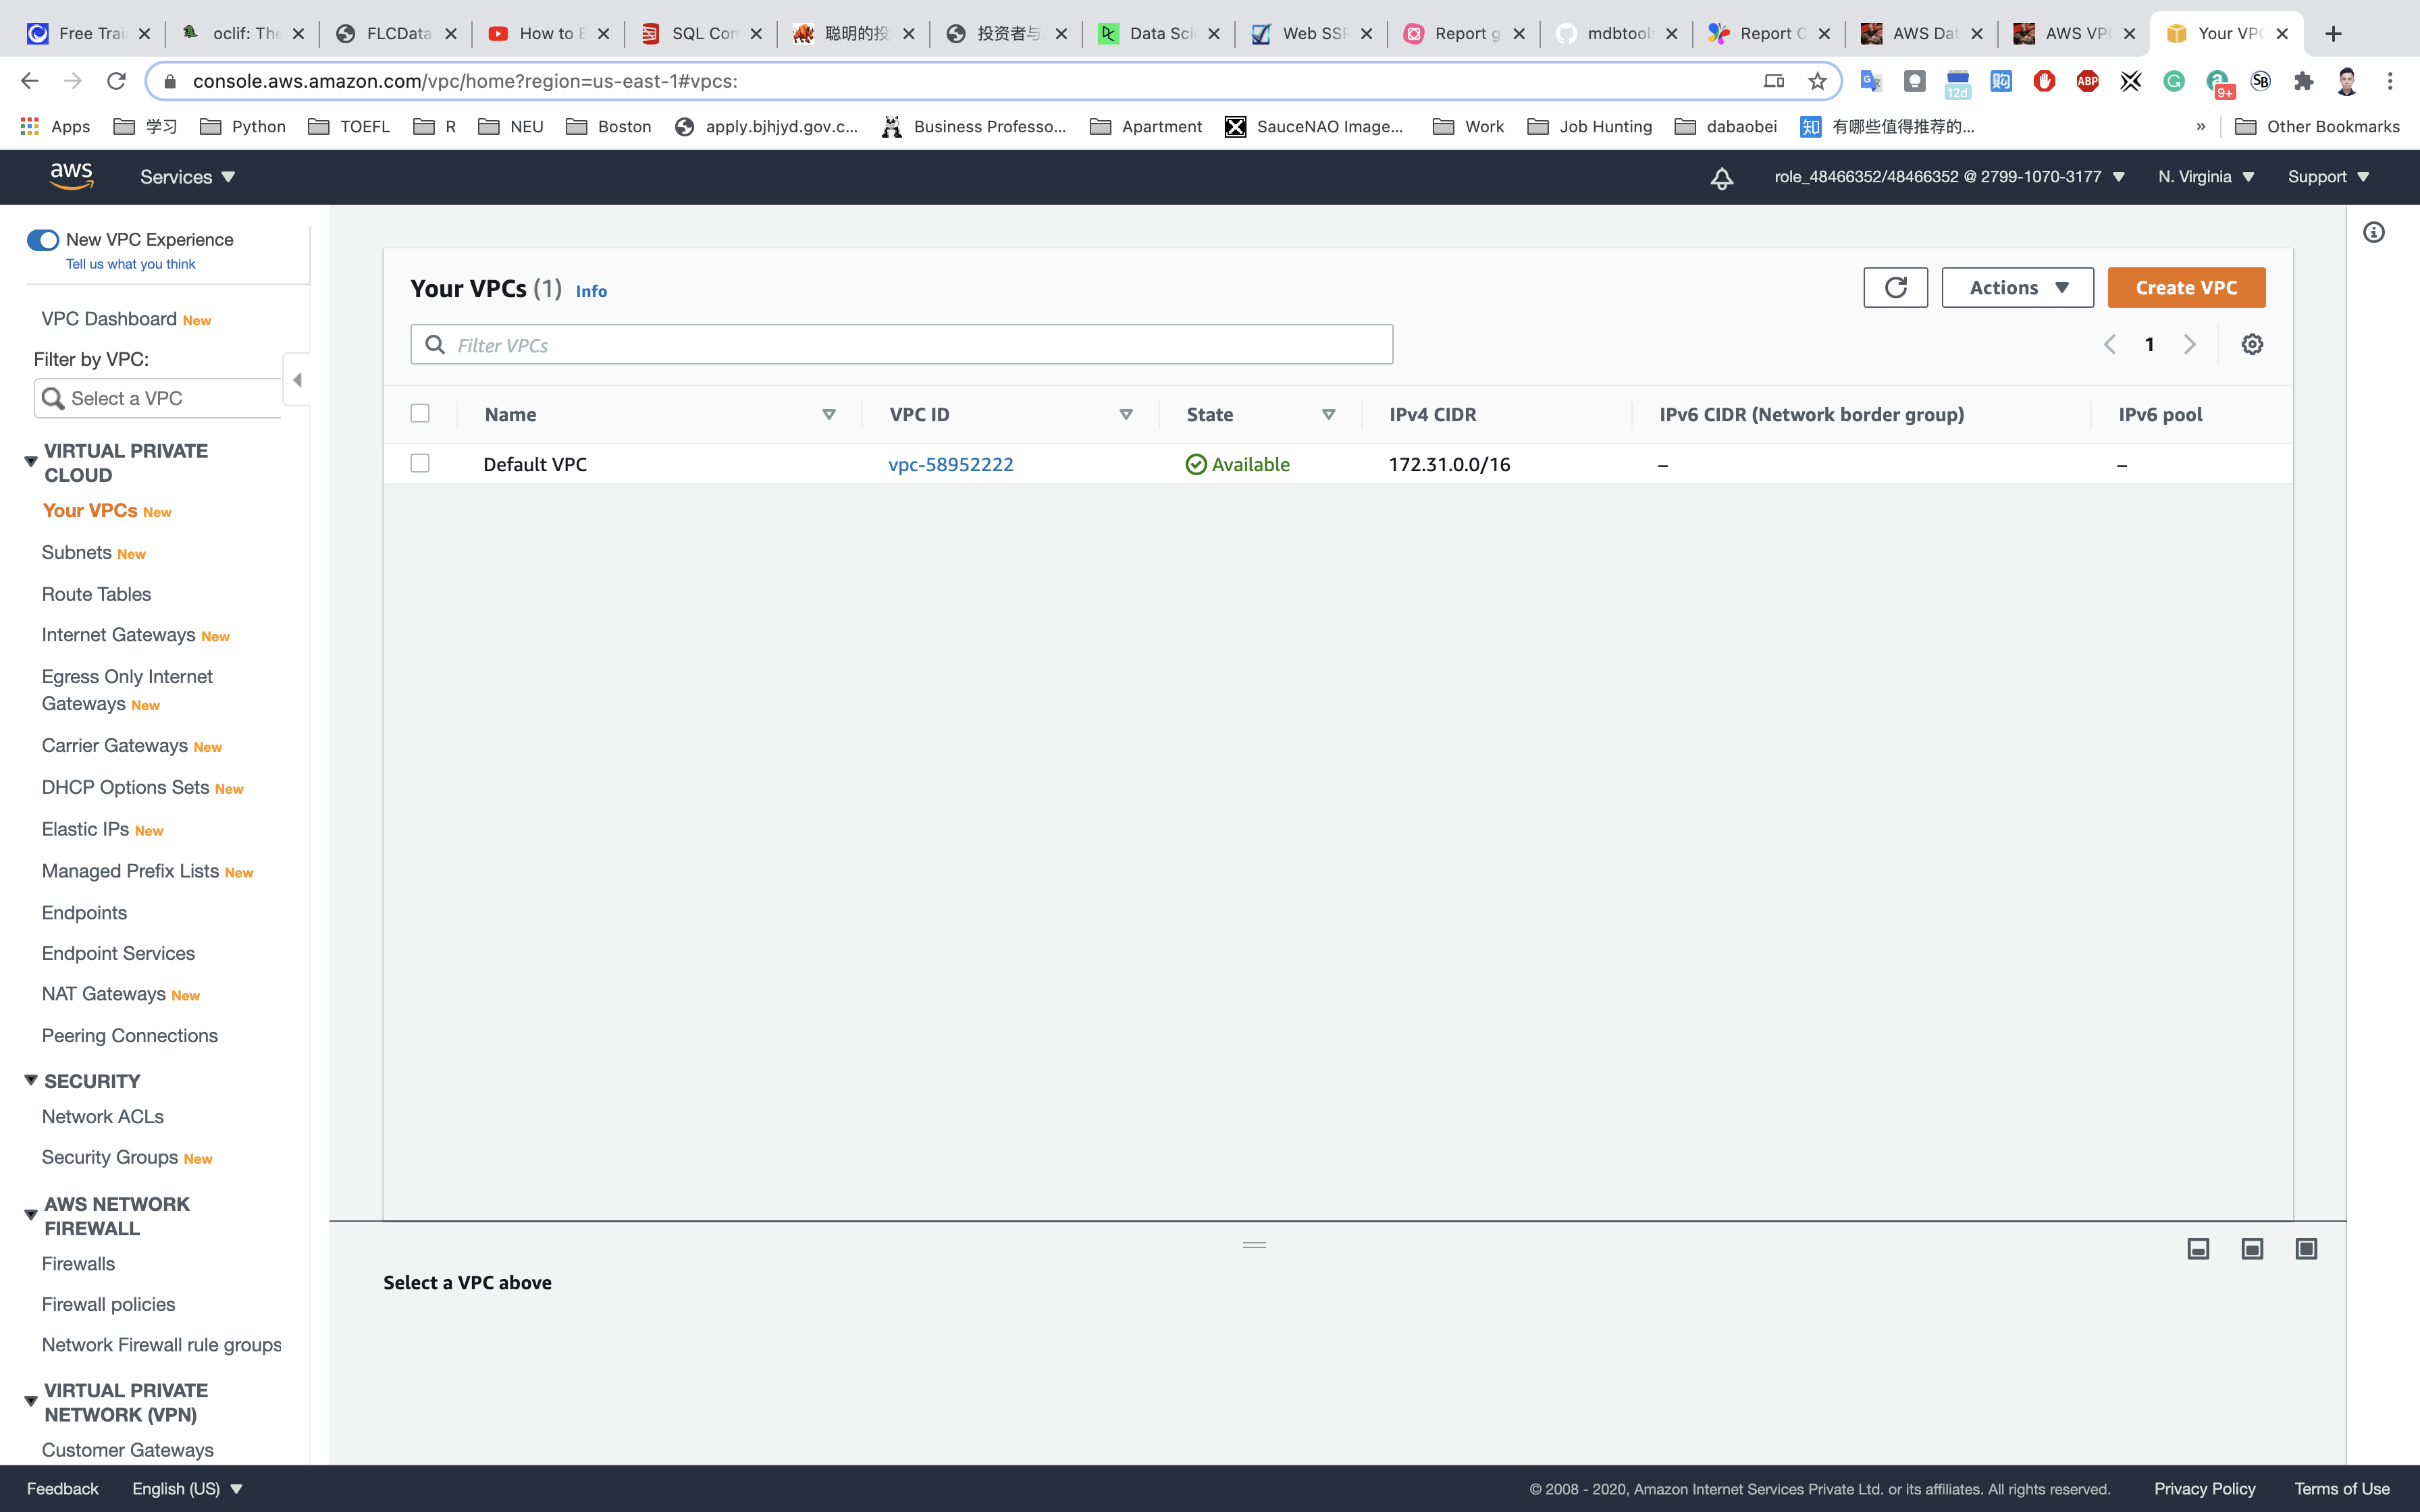Toggle the New VPC Experience switch
Viewport: 2420px width, 1512px height.
43,240
